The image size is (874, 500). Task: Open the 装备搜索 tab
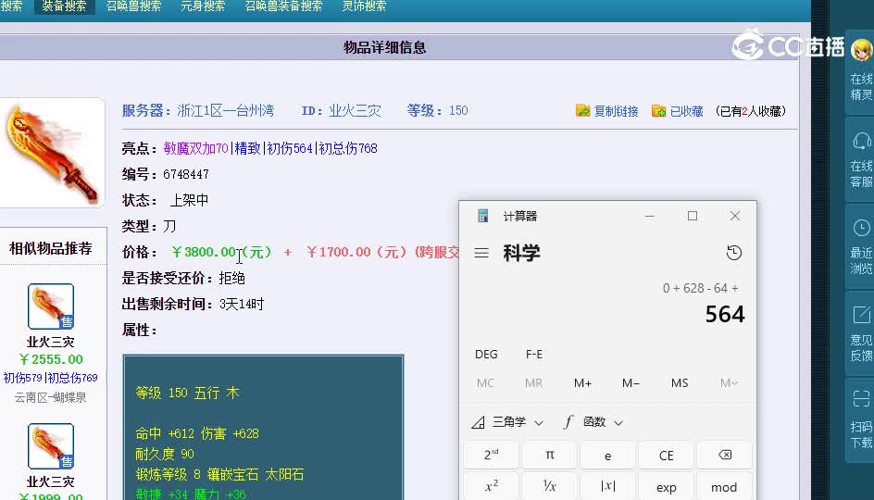64,6
